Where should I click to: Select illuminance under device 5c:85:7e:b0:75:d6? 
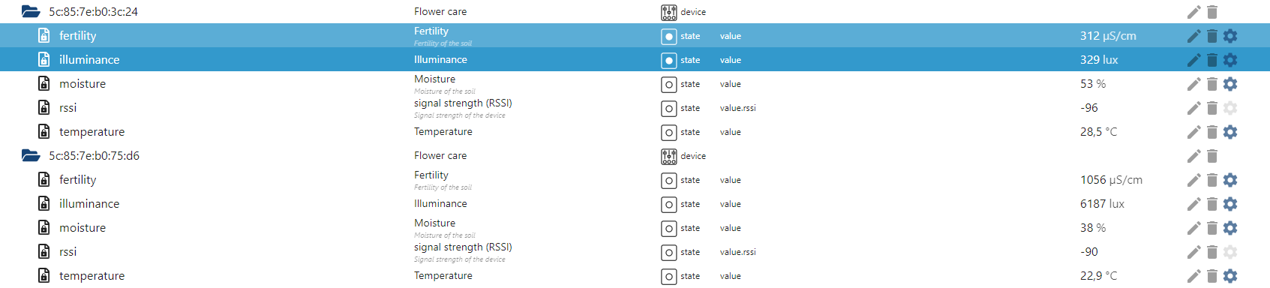click(x=635, y=204)
